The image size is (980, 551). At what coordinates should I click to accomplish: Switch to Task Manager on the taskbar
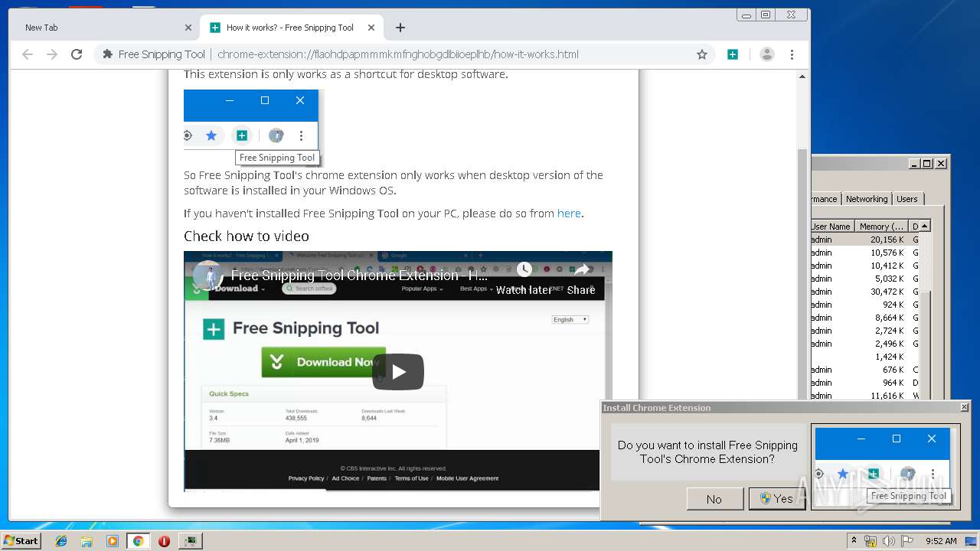[190, 541]
